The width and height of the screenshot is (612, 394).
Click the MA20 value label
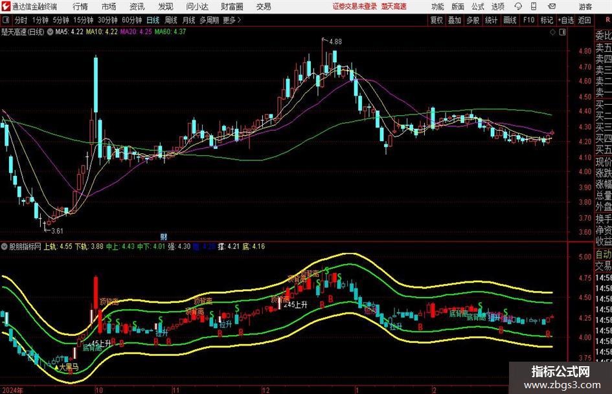(136, 32)
